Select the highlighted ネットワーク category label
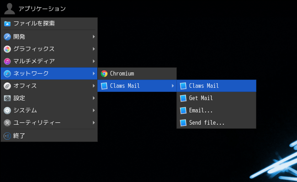 31,73
